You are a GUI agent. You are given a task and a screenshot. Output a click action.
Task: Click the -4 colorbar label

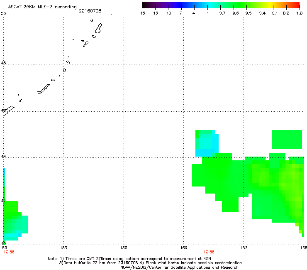[192, 13]
